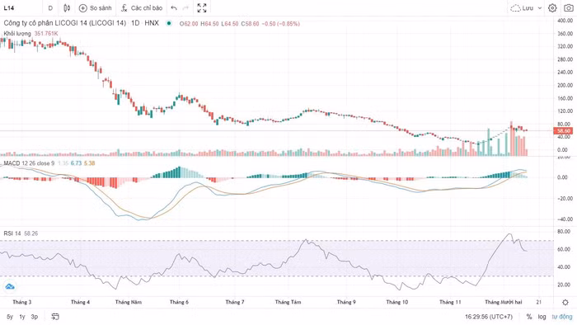577x325 pixels.
Task: Open the candlestick chart style menu
Action: coord(67,7)
